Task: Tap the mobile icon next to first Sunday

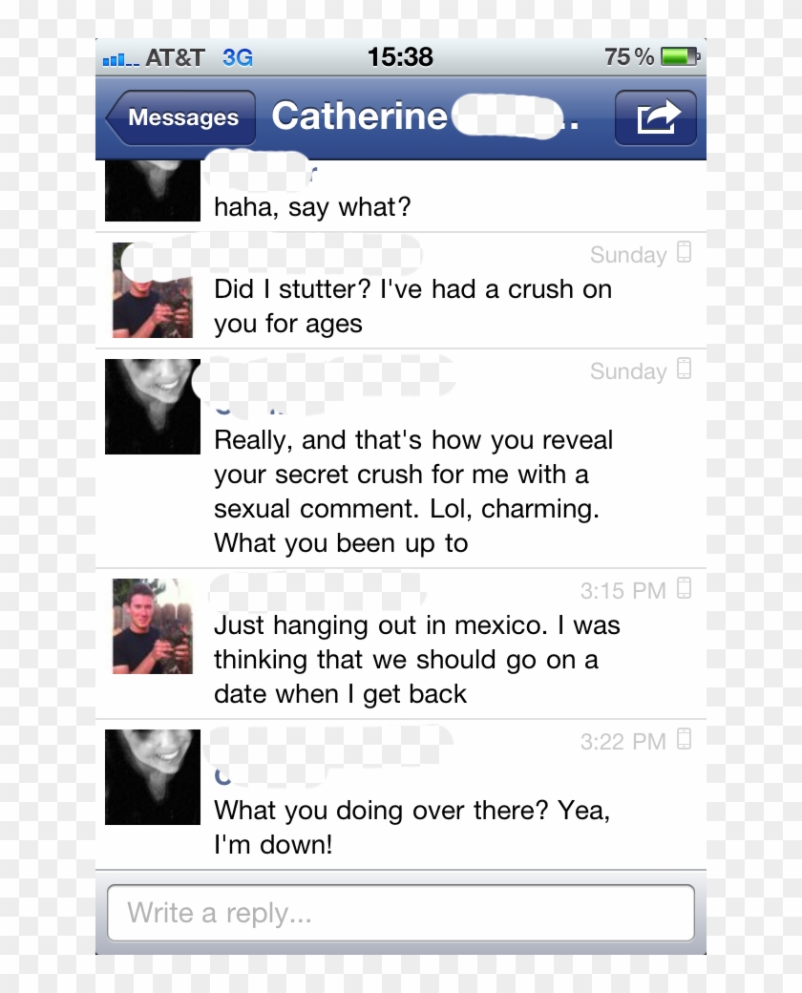Action: click(x=684, y=252)
